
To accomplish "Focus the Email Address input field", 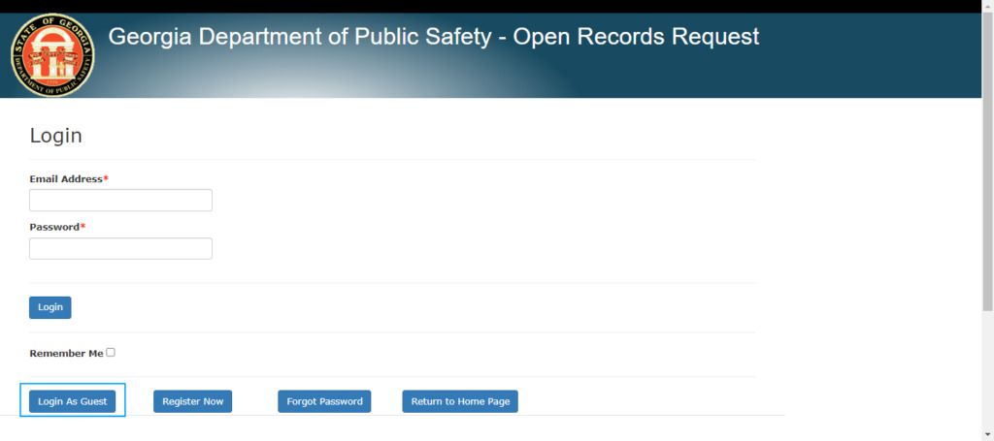I will pos(120,200).
